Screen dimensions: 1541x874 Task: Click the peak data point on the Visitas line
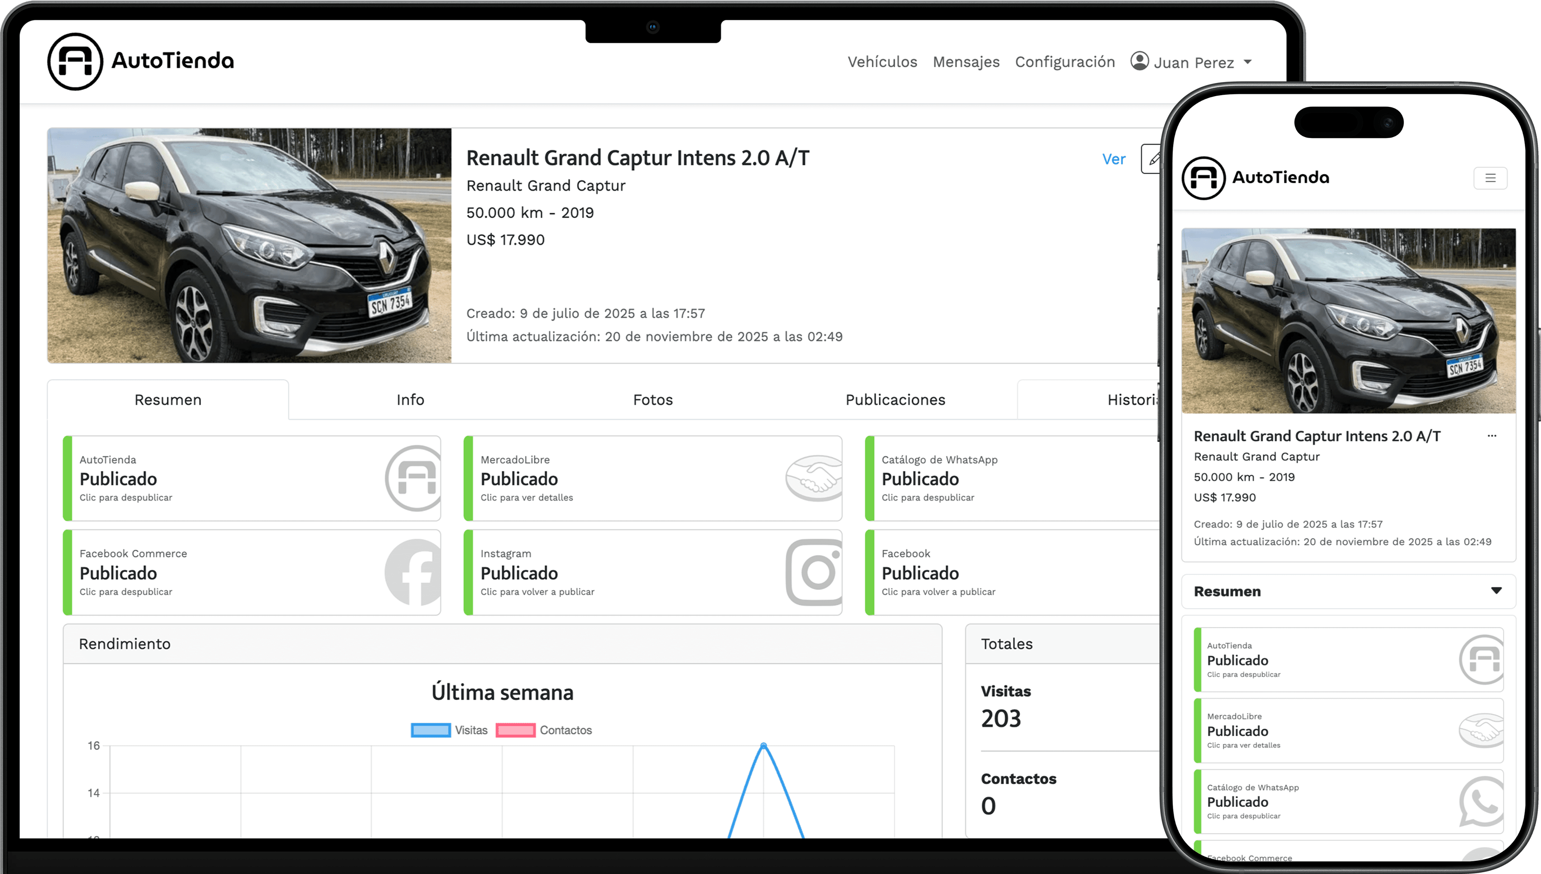point(764,745)
